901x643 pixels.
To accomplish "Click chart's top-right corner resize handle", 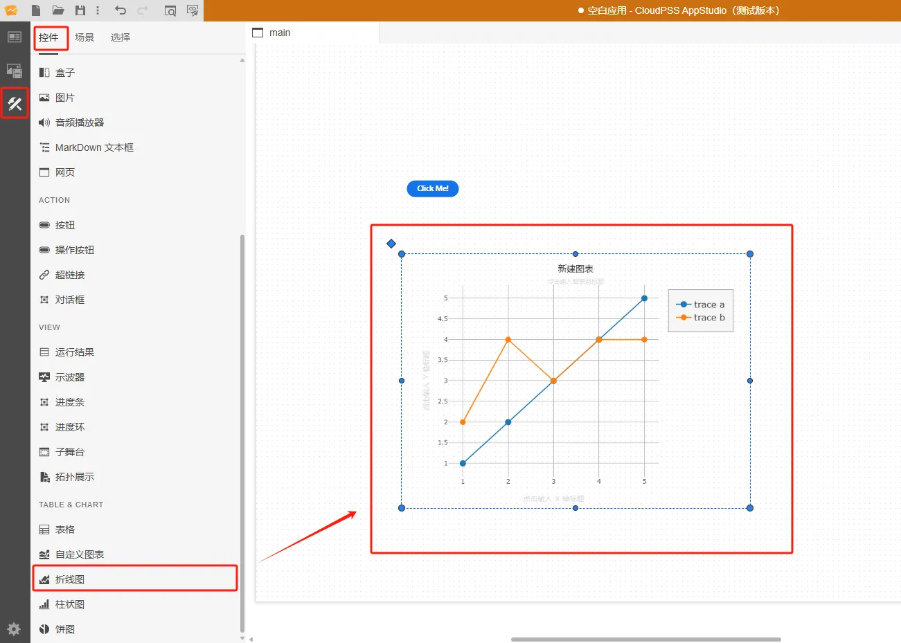I will point(750,254).
